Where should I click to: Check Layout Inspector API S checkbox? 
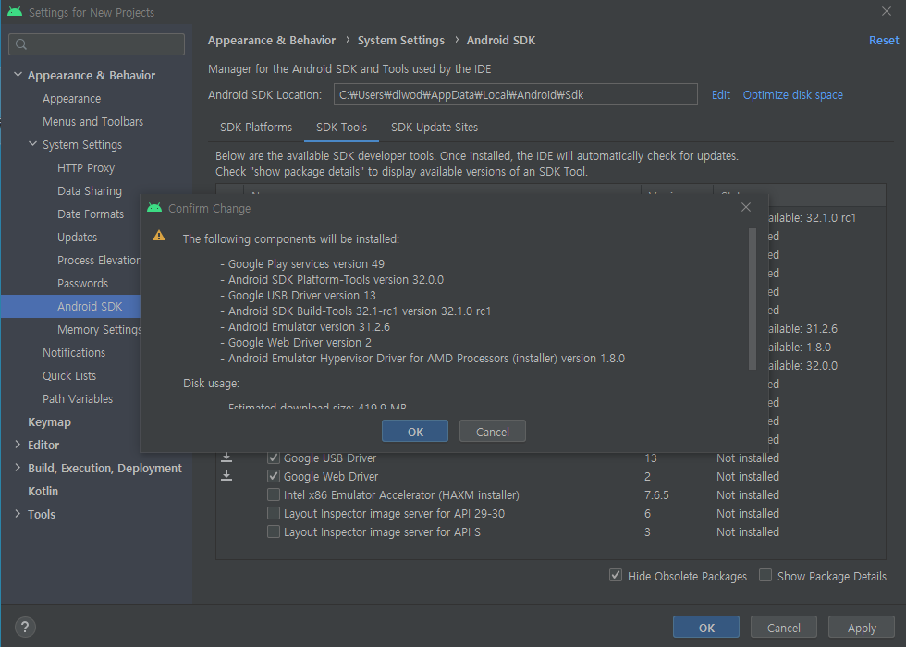click(x=274, y=532)
